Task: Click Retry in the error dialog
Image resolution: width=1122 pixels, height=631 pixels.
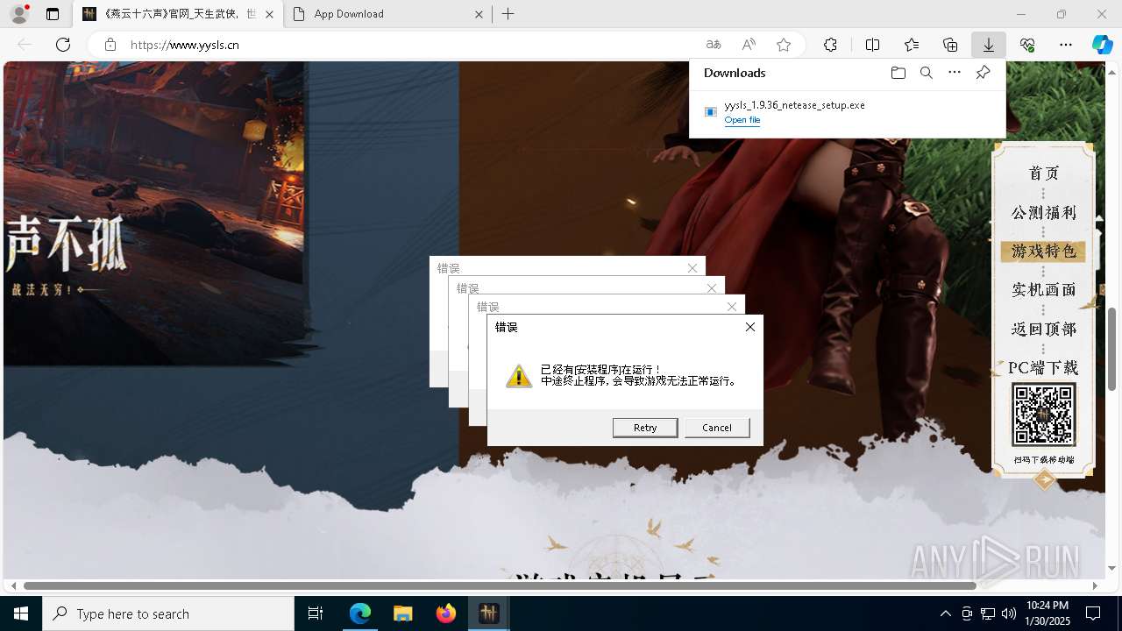Action: coord(645,428)
